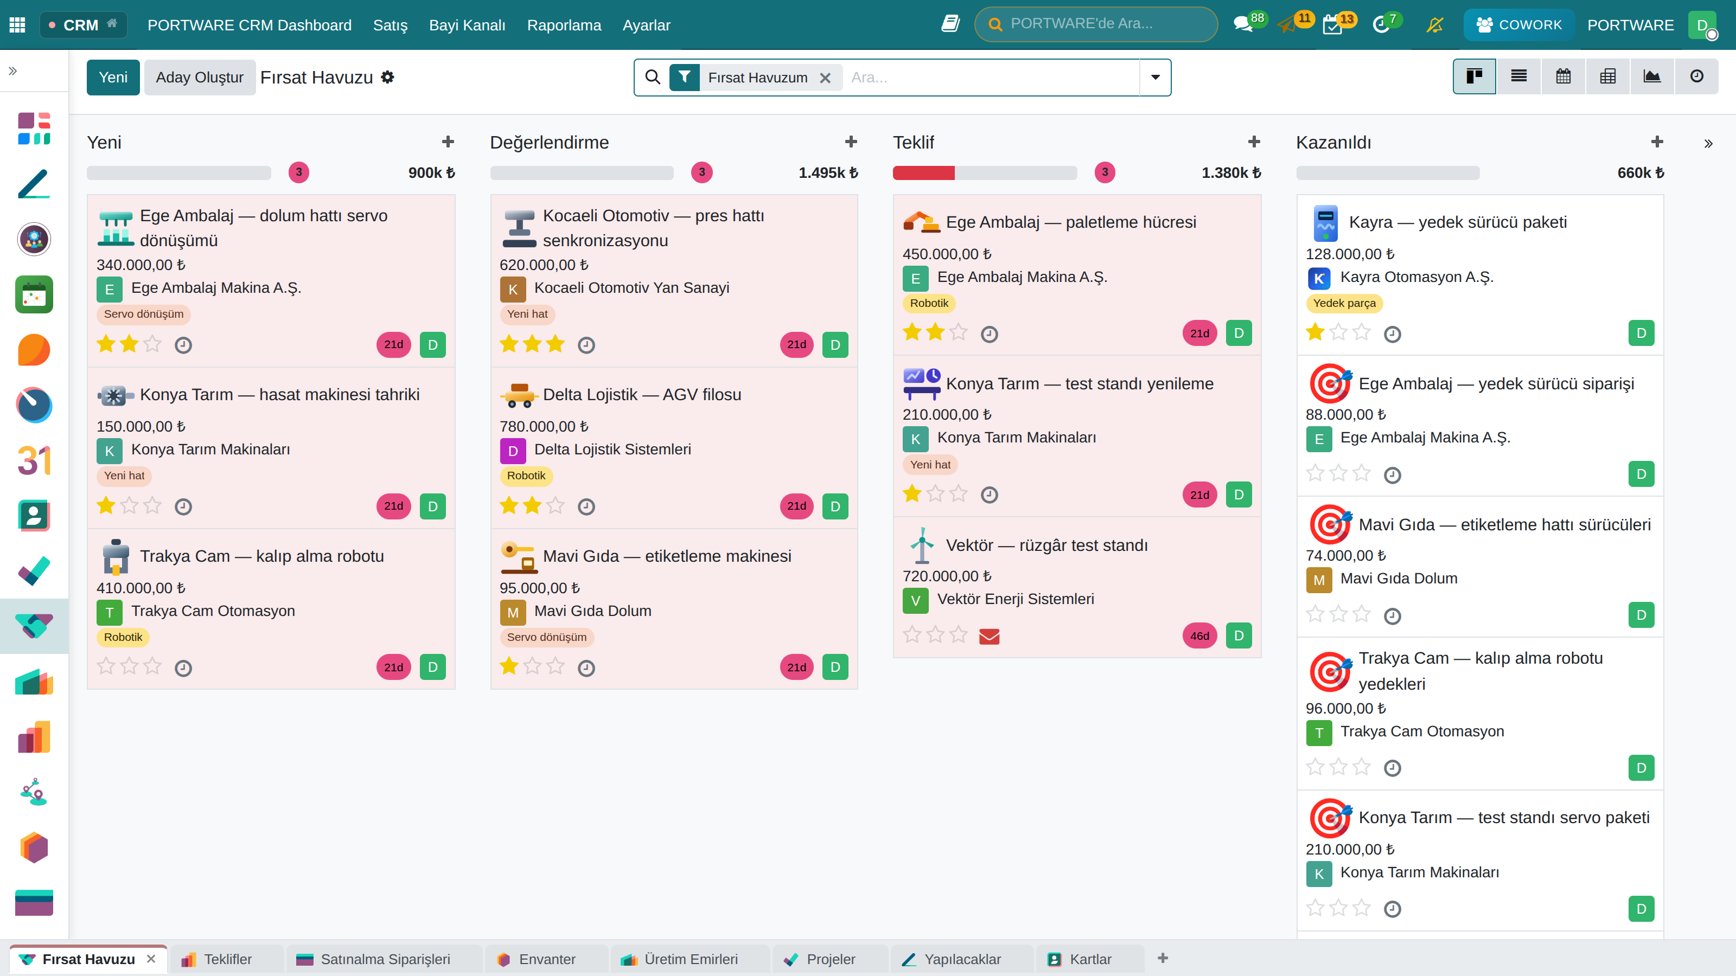Viewport: 1736px width, 976px height.
Task: Open the messages chat icon with 88 badge
Action: click(x=1243, y=25)
